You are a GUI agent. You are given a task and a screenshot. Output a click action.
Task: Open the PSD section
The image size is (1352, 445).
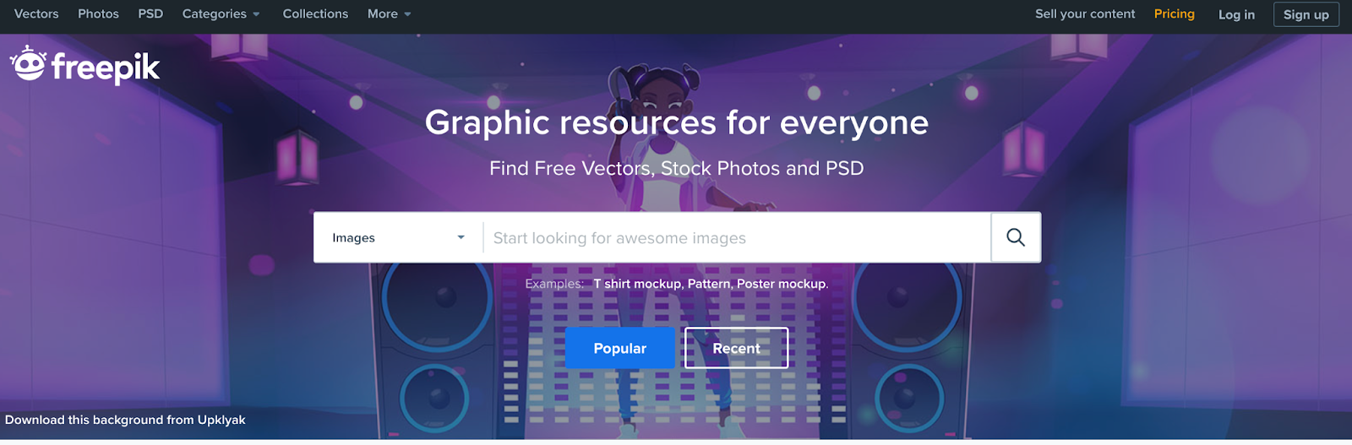click(150, 14)
